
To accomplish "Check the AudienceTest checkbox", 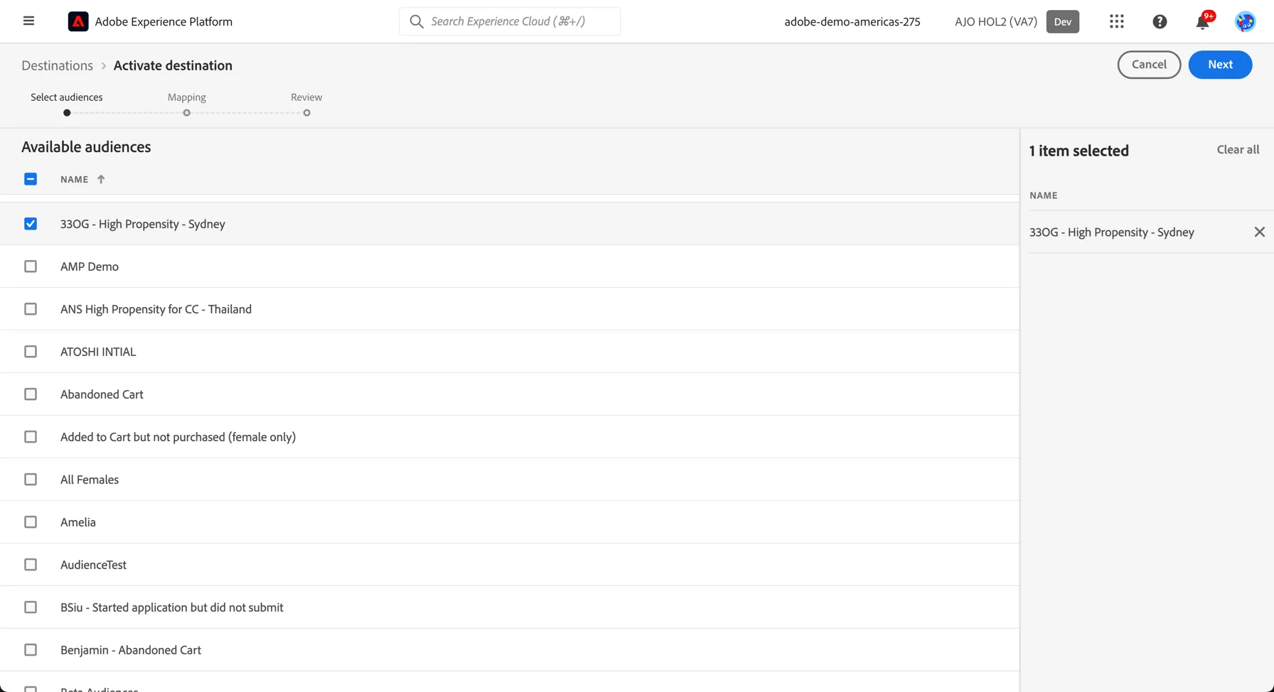I will click(x=31, y=565).
